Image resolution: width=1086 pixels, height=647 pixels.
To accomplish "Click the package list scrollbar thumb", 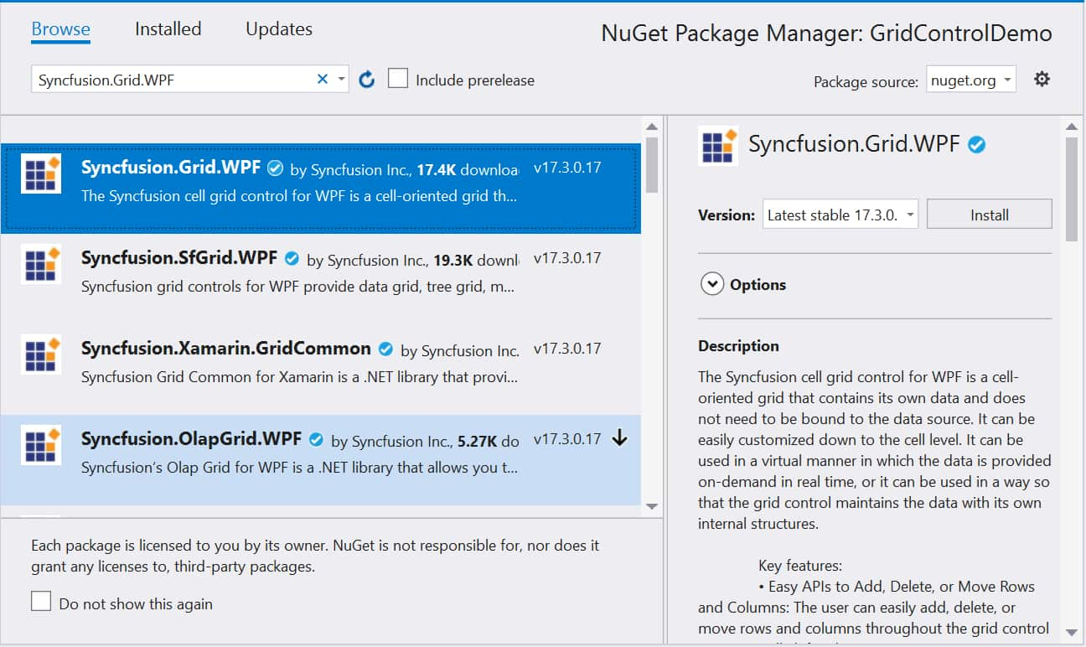I will point(652,164).
